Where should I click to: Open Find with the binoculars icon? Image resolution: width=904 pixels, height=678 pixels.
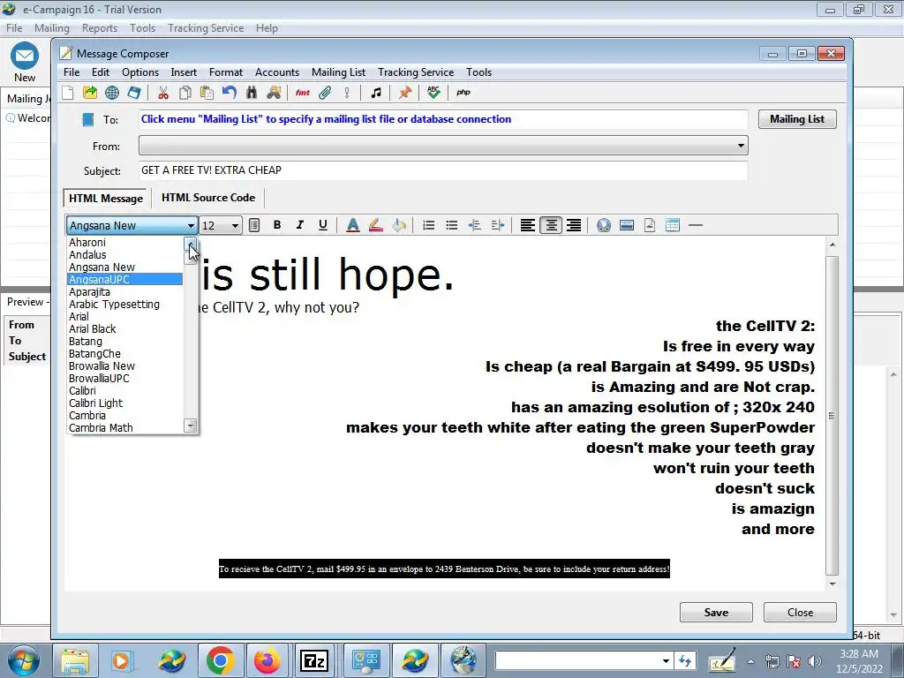point(252,93)
